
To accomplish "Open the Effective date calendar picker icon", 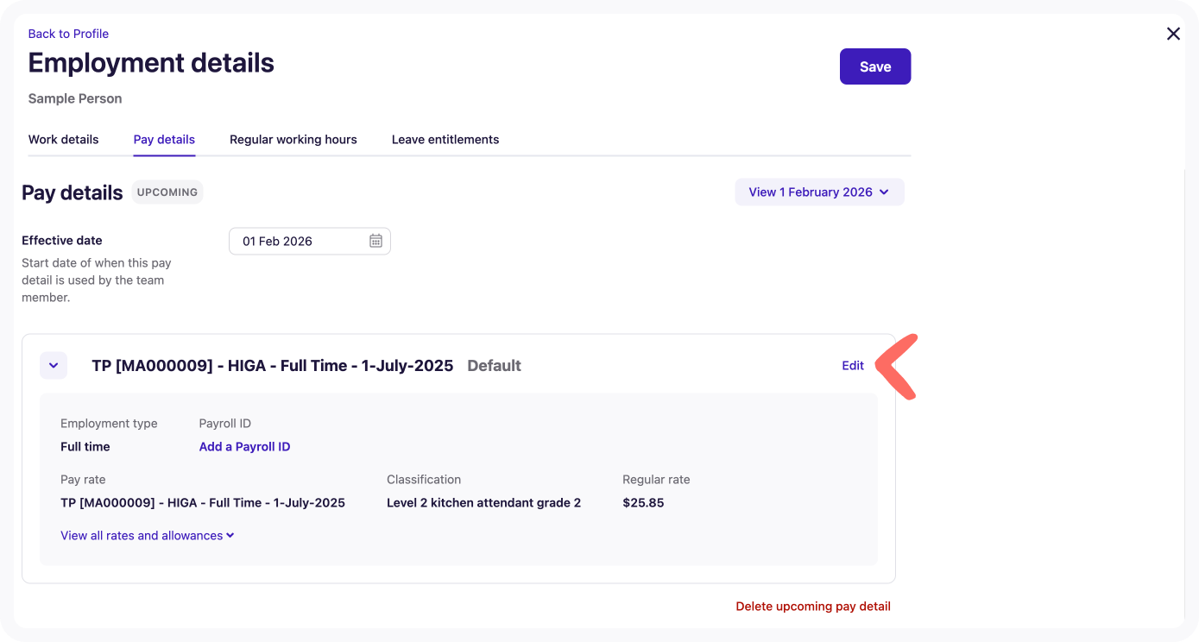I will pyautogui.click(x=375, y=242).
